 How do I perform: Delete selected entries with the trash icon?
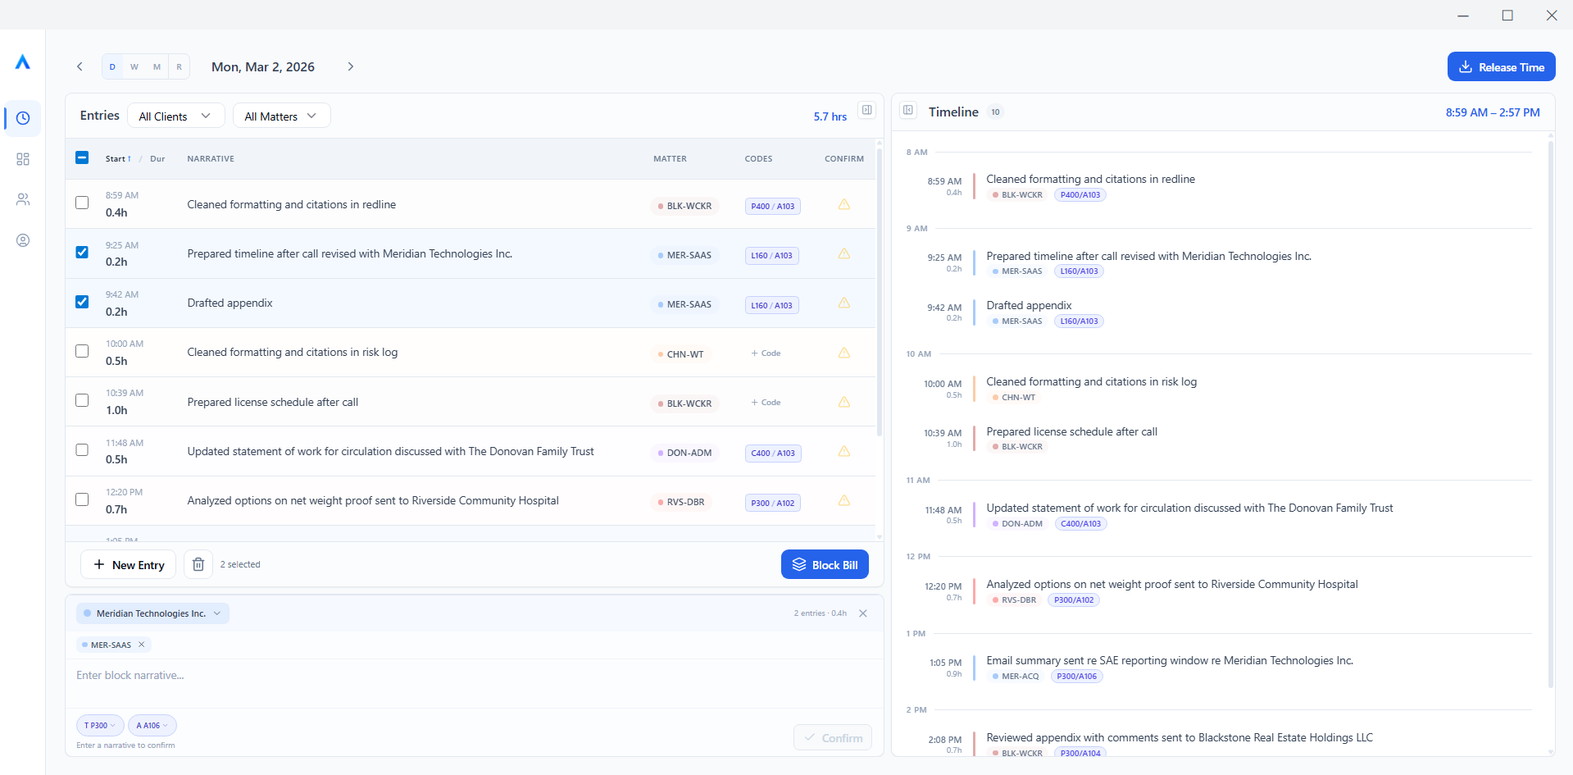point(198,564)
